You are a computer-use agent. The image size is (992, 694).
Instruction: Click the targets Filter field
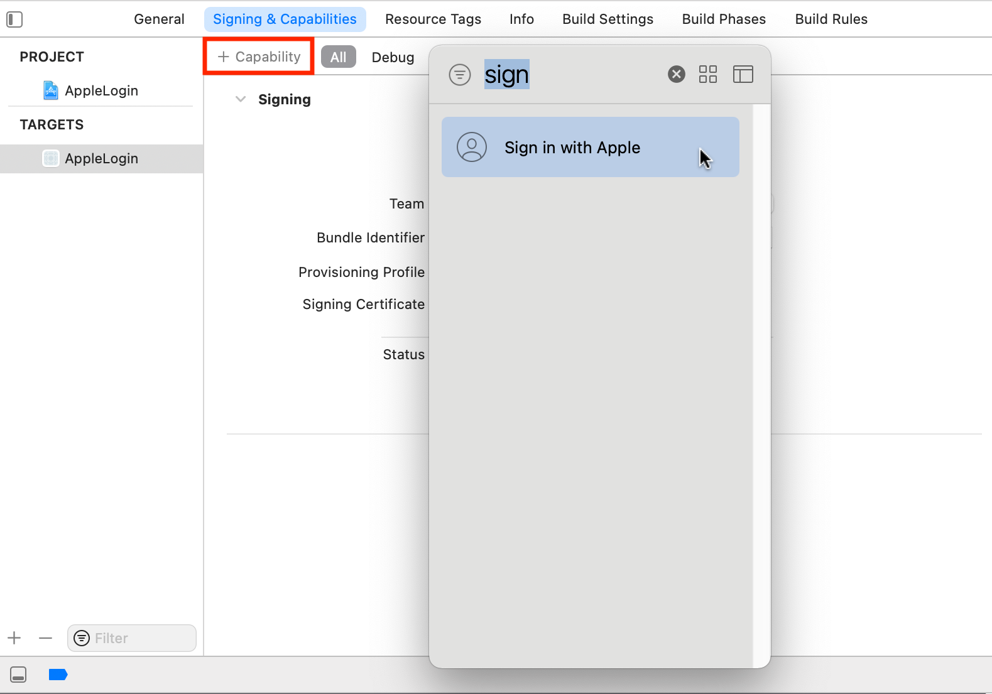coord(132,638)
